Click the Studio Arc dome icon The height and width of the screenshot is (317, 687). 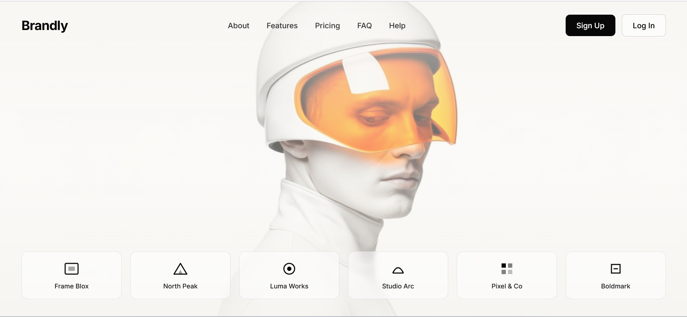[x=398, y=270]
